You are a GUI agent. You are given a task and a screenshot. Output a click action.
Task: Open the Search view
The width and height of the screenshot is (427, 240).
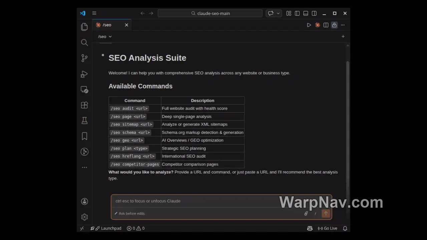pyautogui.click(x=84, y=42)
